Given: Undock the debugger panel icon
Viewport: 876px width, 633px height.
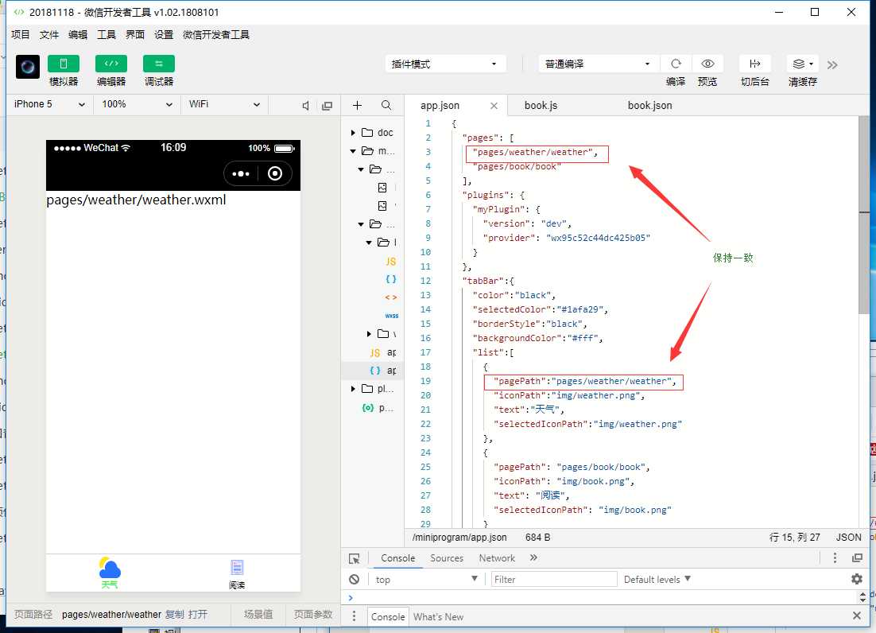Looking at the screenshot, I should click(x=857, y=558).
